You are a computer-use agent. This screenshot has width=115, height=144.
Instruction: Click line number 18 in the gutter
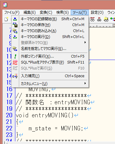tap(9, 102)
